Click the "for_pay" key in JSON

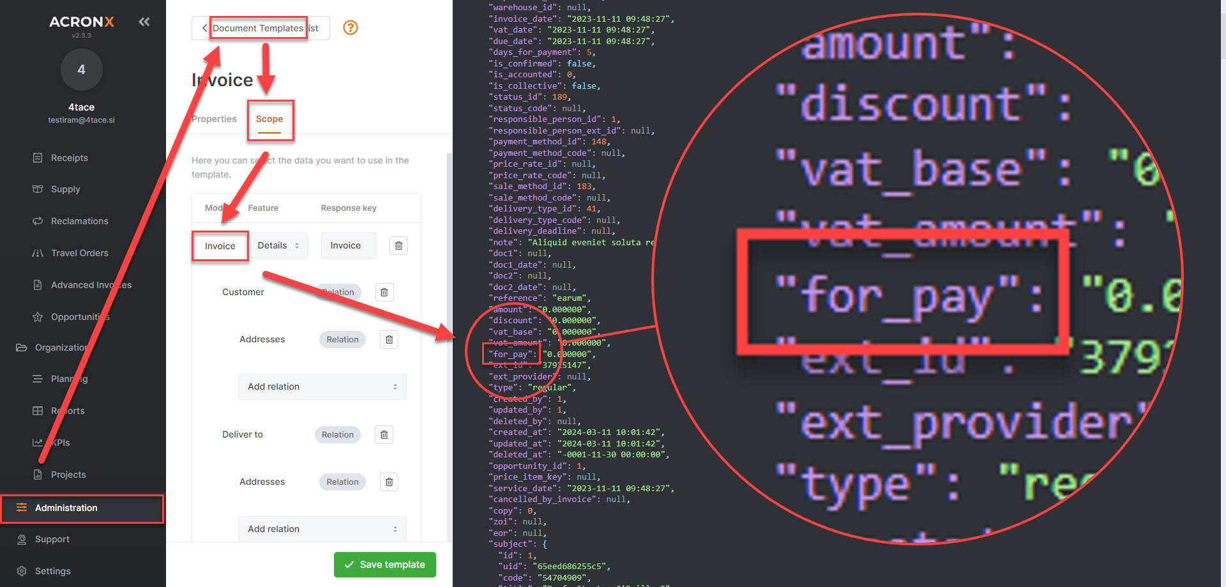tap(511, 354)
